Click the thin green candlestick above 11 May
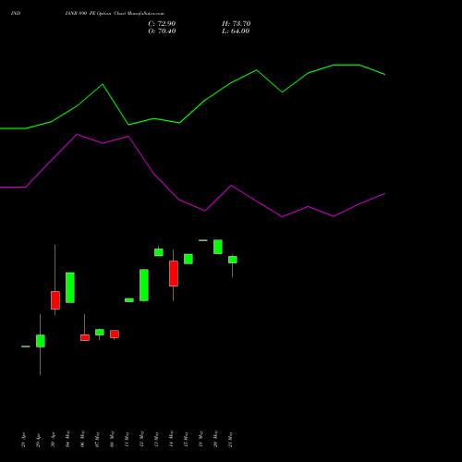 pyautogui.click(x=129, y=300)
